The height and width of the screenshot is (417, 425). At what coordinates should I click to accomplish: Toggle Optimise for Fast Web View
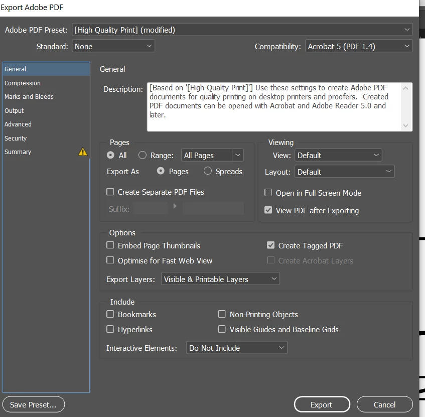110,260
